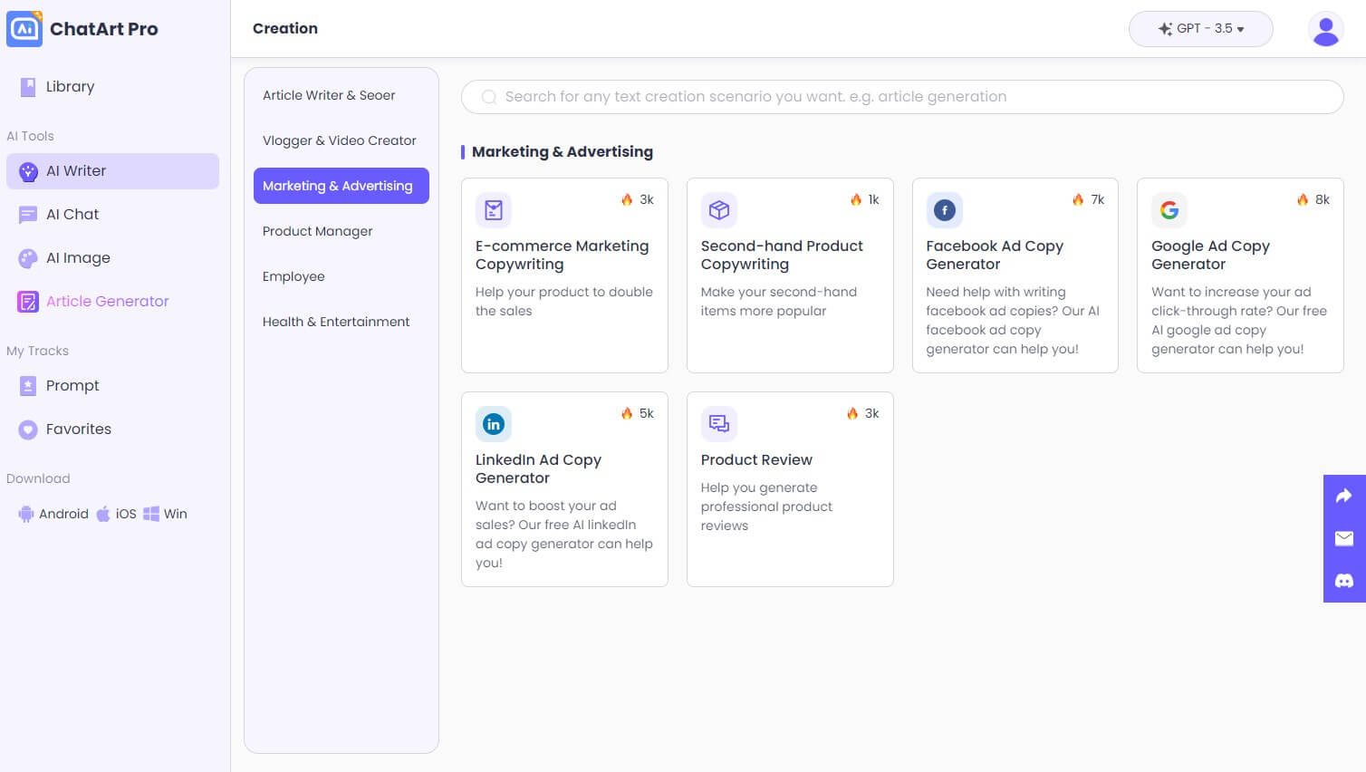
Task: Click the E-commerce Marketing Copywriting icon
Action: [494, 210]
